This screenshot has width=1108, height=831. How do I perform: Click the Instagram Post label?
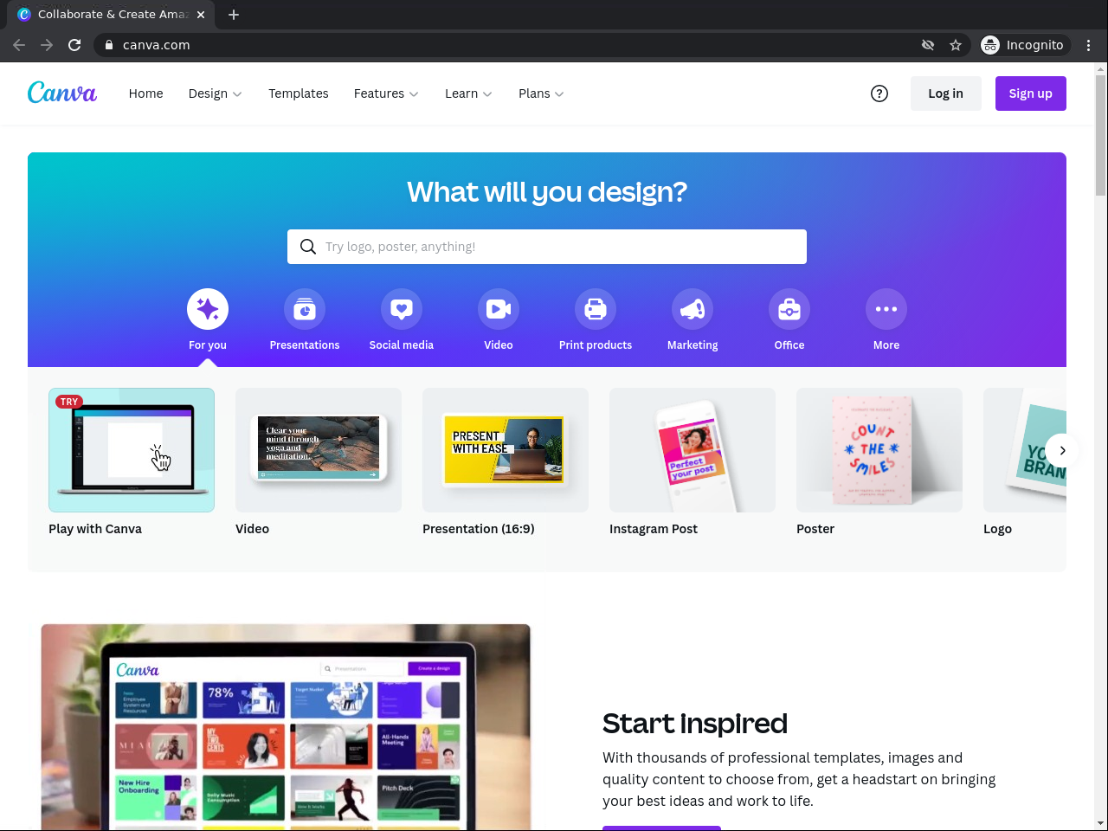coord(654,529)
